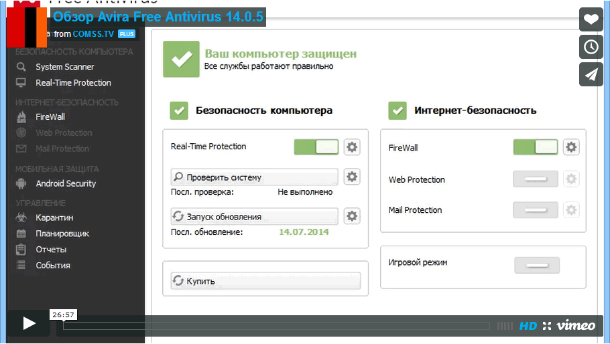The image size is (610, 344).
Task: Open Планировщик in the sidebar
Action: pyautogui.click(x=62, y=234)
